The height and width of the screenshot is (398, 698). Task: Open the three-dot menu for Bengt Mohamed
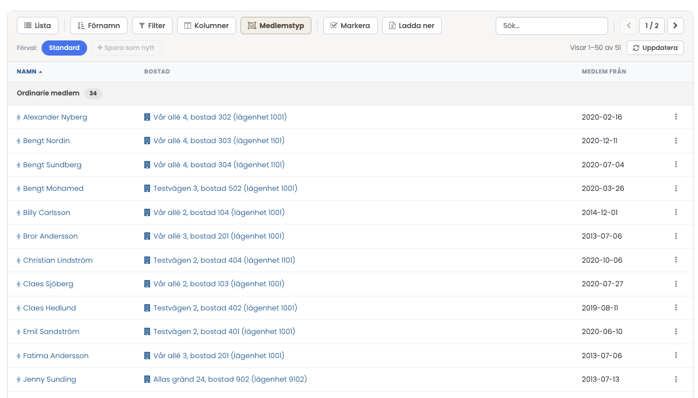pyautogui.click(x=676, y=189)
